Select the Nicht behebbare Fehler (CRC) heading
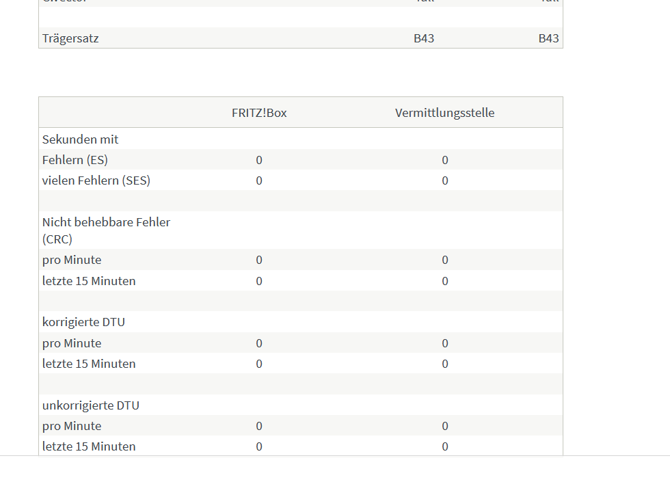The width and height of the screenshot is (670, 482). [x=106, y=230]
